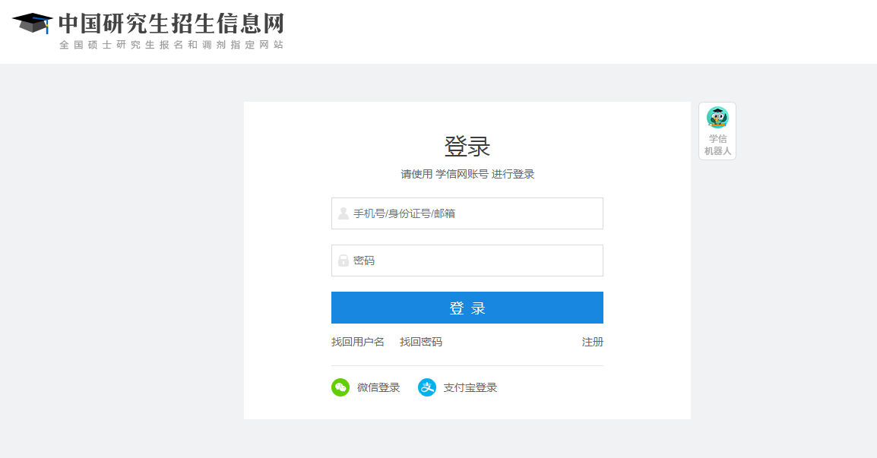Click the graduation cap logo icon
The width and height of the screenshot is (877, 458).
(32, 24)
